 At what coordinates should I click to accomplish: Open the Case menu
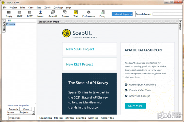(x=31, y=7)
